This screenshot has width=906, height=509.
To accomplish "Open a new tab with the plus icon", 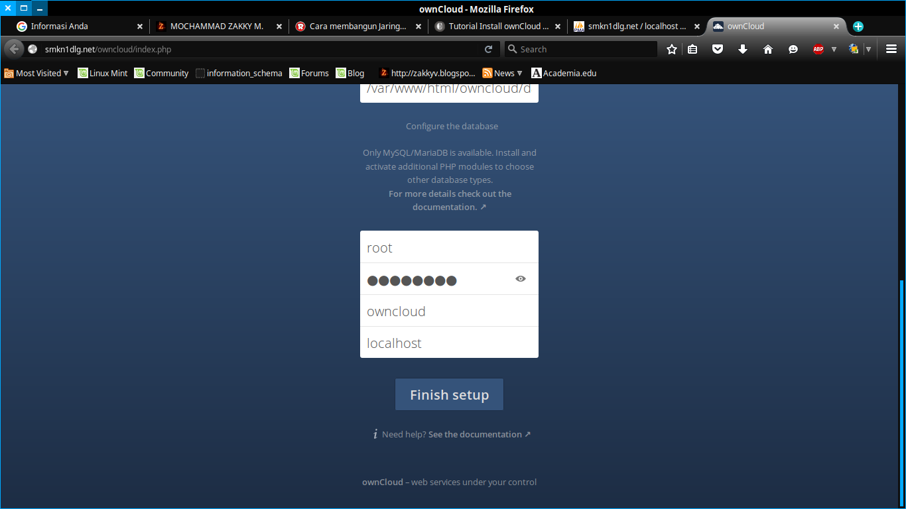I will pos(858,27).
